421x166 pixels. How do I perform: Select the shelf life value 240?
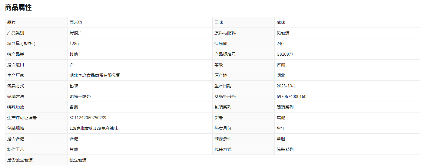[280, 44]
